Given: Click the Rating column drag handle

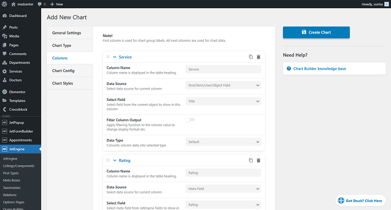Looking at the screenshot, I should tap(108, 160).
